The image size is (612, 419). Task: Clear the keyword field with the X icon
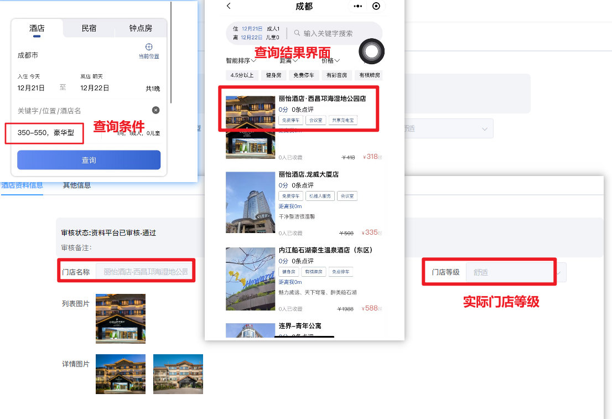155,110
